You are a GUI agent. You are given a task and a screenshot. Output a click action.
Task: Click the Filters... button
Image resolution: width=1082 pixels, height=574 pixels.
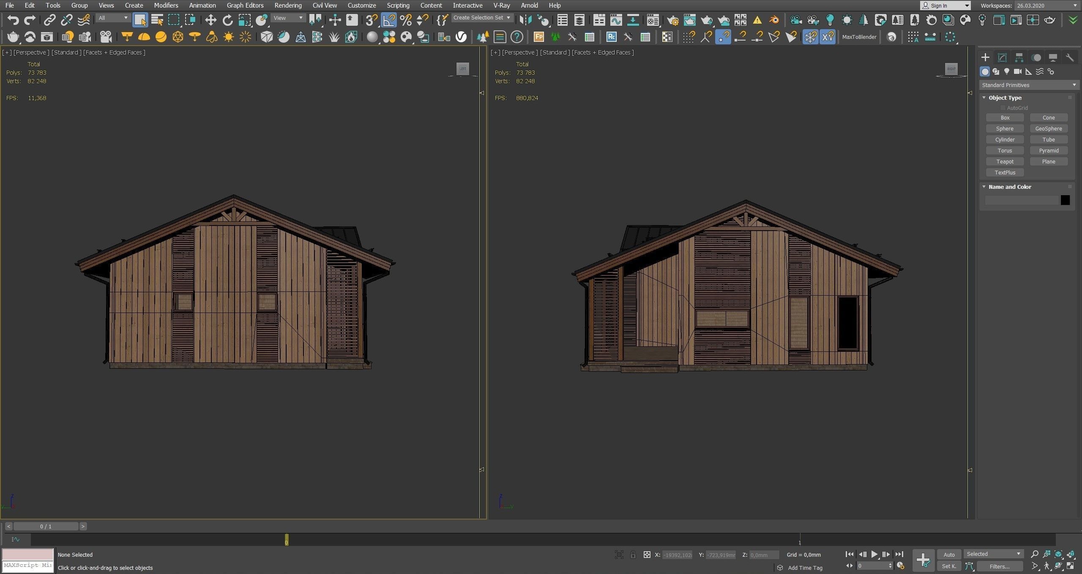tap(999, 566)
